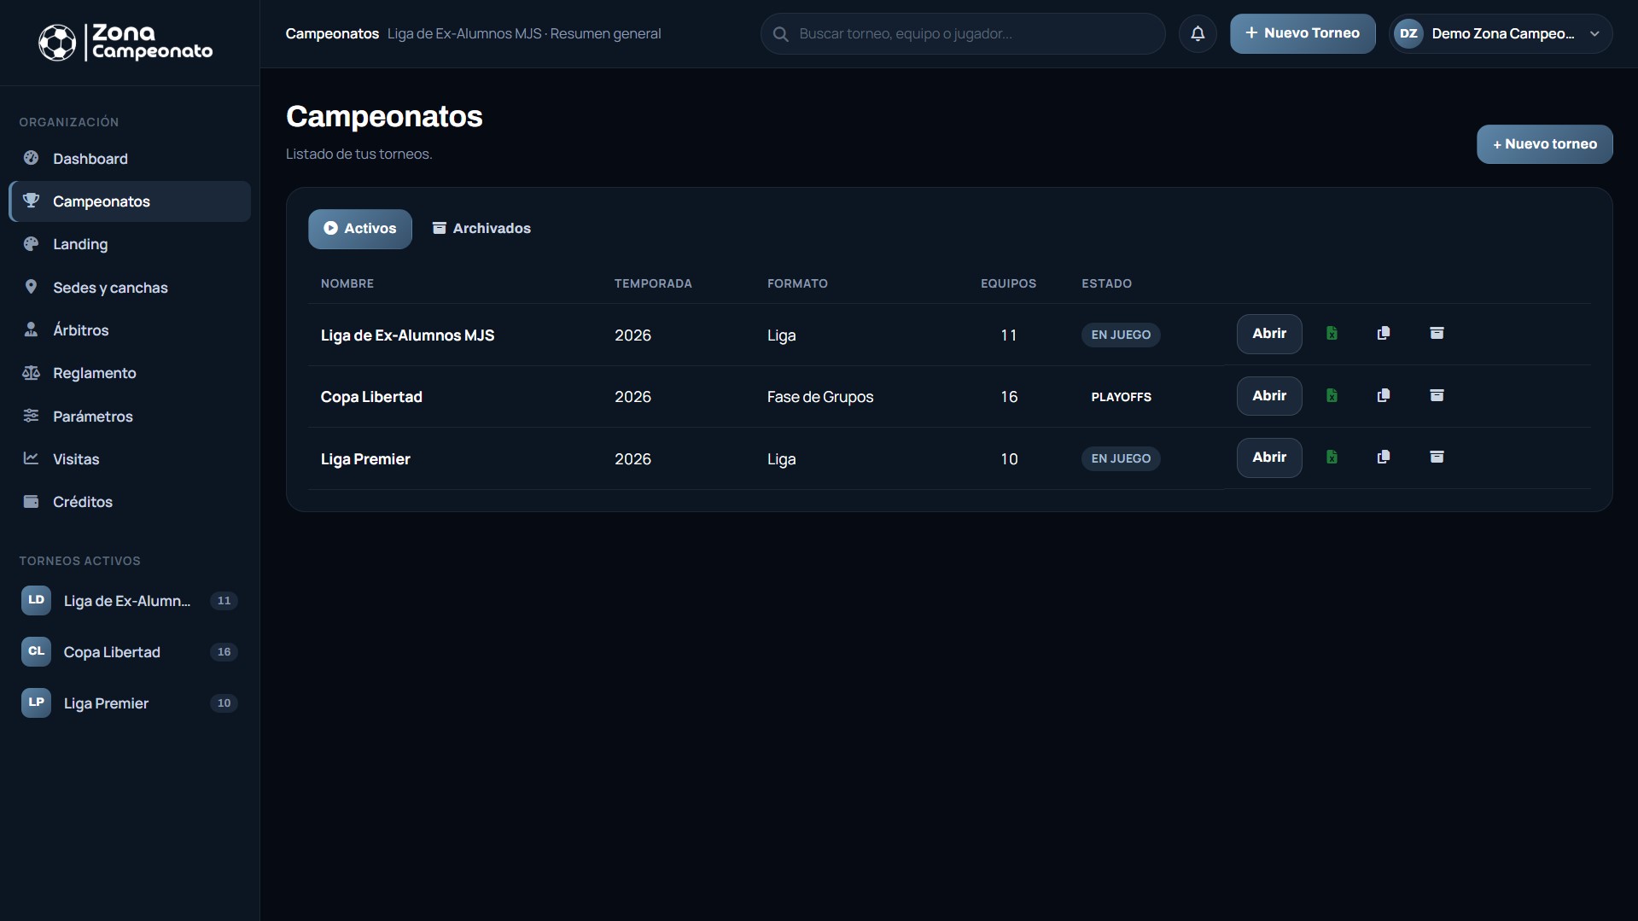This screenshot has height=921, width=1638.
Task: Click the Landing palette icon
Action: tap(32, 243)
